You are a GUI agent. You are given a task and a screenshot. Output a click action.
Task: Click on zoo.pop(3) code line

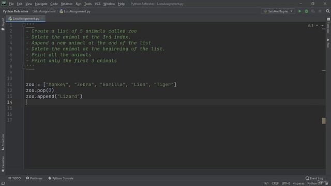(40, 90)
